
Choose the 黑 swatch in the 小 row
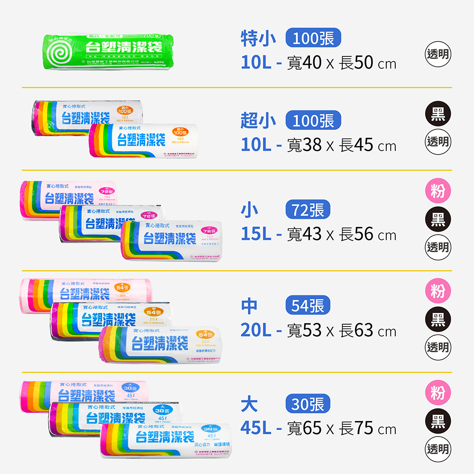tap(438, 219)
